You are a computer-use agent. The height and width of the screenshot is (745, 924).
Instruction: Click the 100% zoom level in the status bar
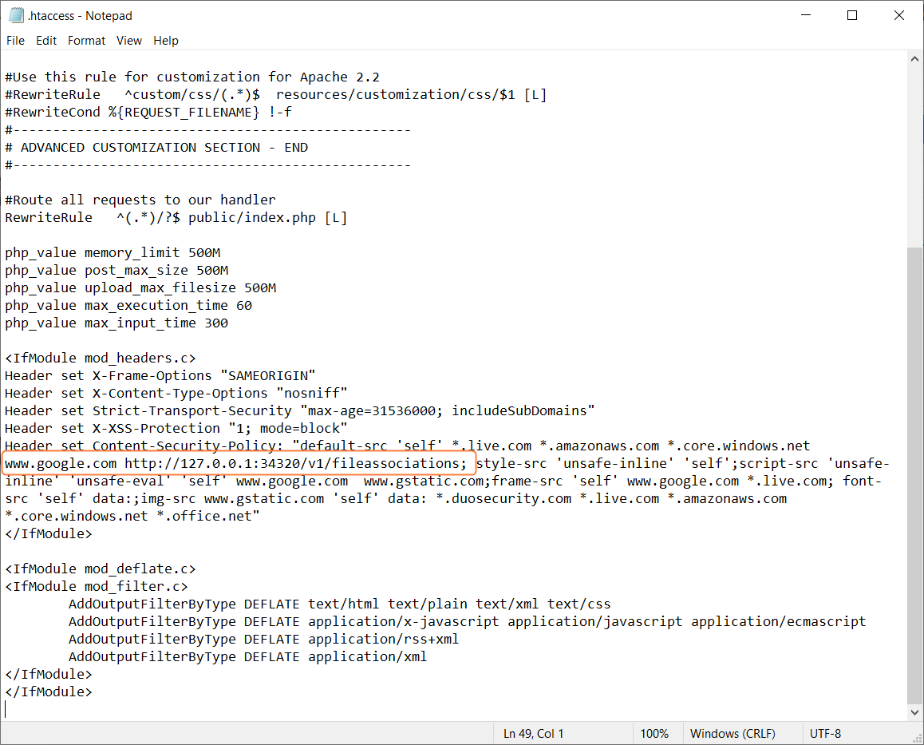654,733
